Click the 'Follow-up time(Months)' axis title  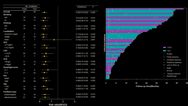point(147,86)
